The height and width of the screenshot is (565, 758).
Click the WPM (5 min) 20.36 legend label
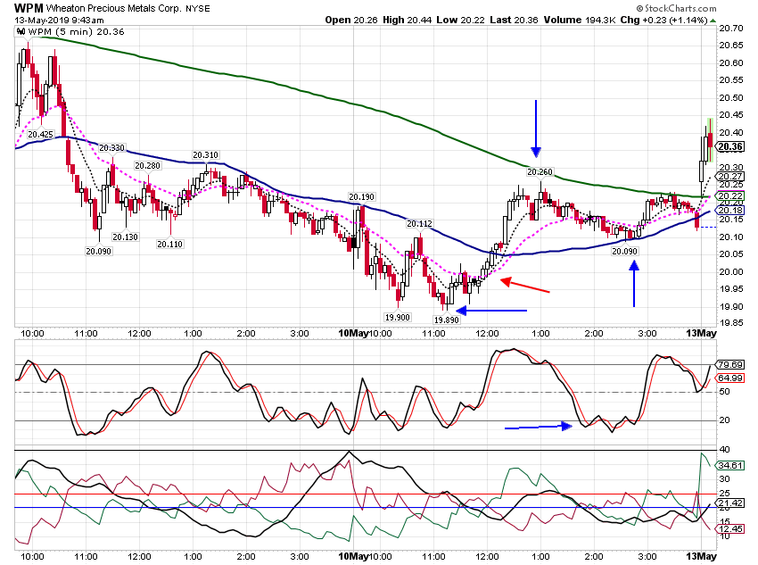(x=76, y=32)
